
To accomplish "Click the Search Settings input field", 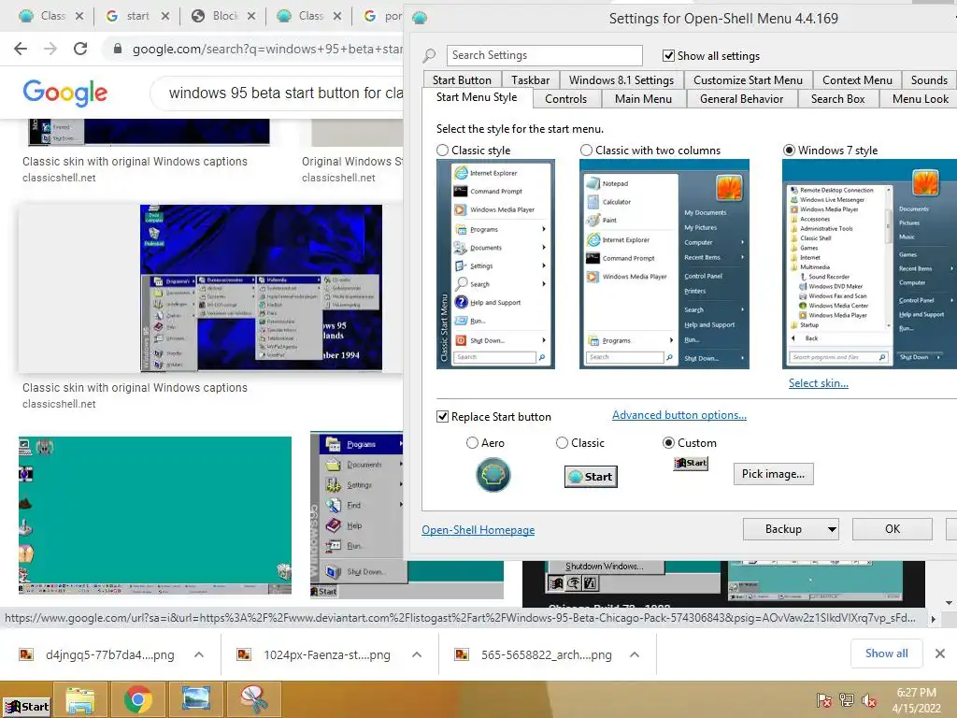I will click(x=545, y=55).
